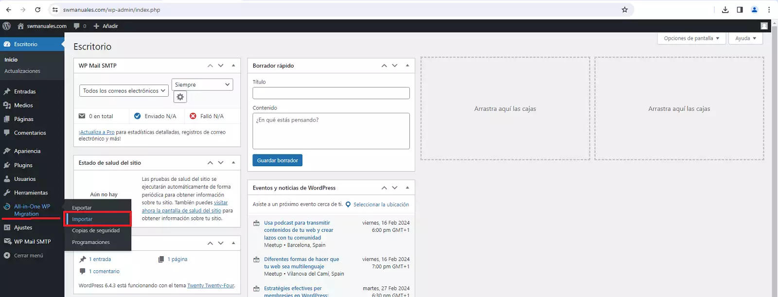This screenshot has height=297, width=778.
Task: Click the Contenido text area
Action: 331,131
